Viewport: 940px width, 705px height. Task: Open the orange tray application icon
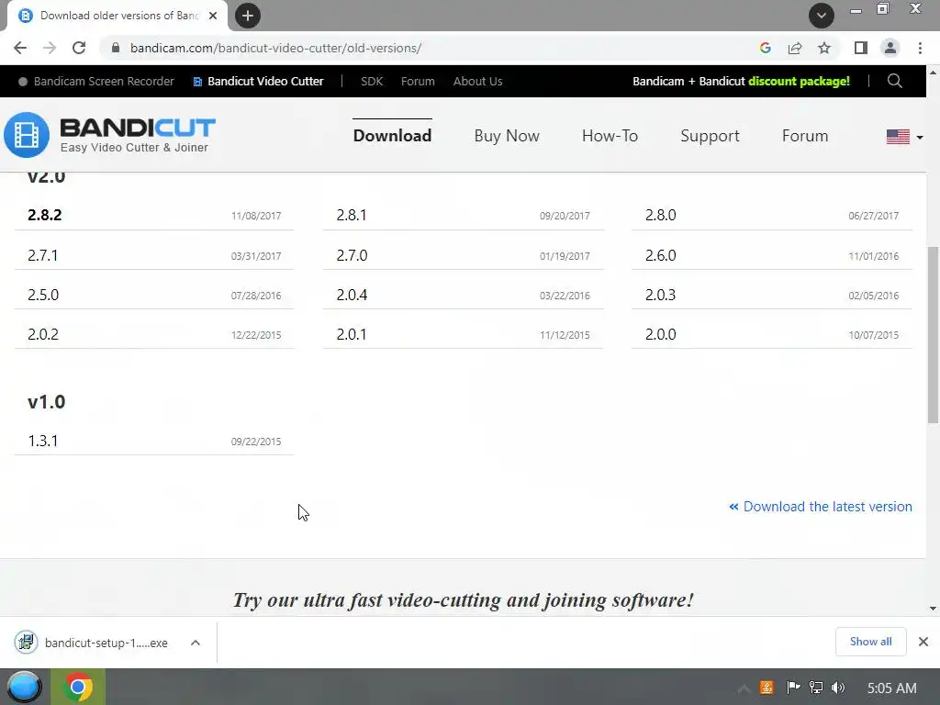767,688
